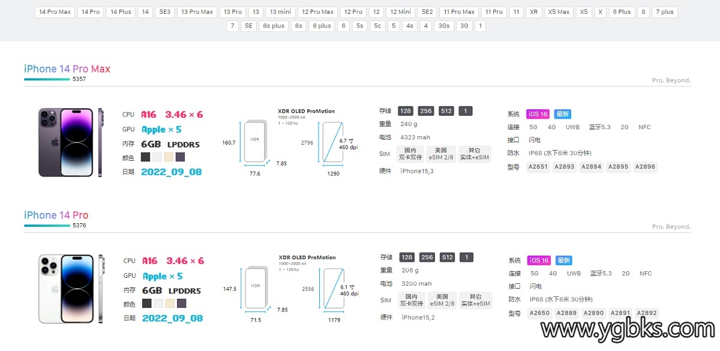Pick the deep purple swatch for iPhone 14 Pro
This screenshot has width=720, height=351.
(181, 304)
